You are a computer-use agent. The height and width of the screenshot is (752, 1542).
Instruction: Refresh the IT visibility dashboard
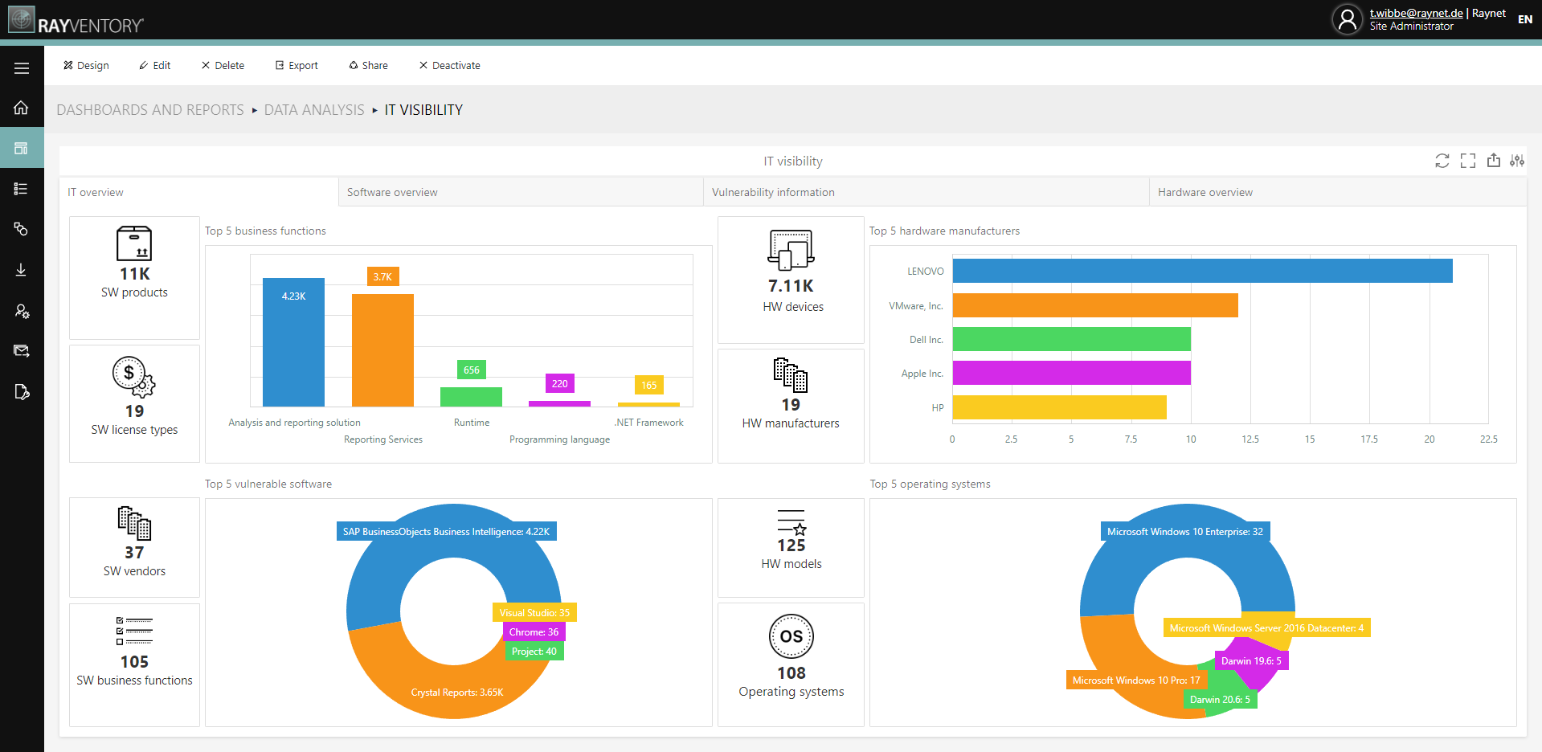pos(1442,161)
